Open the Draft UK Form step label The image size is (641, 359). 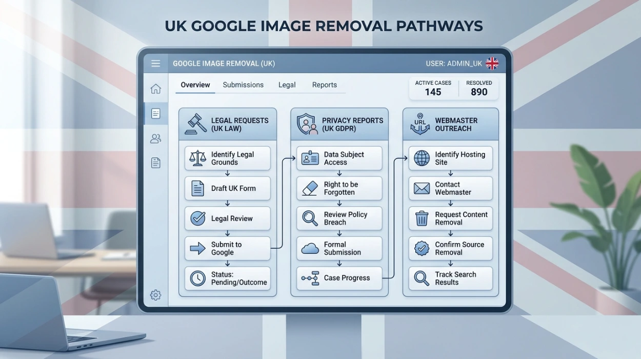(233, 188)
